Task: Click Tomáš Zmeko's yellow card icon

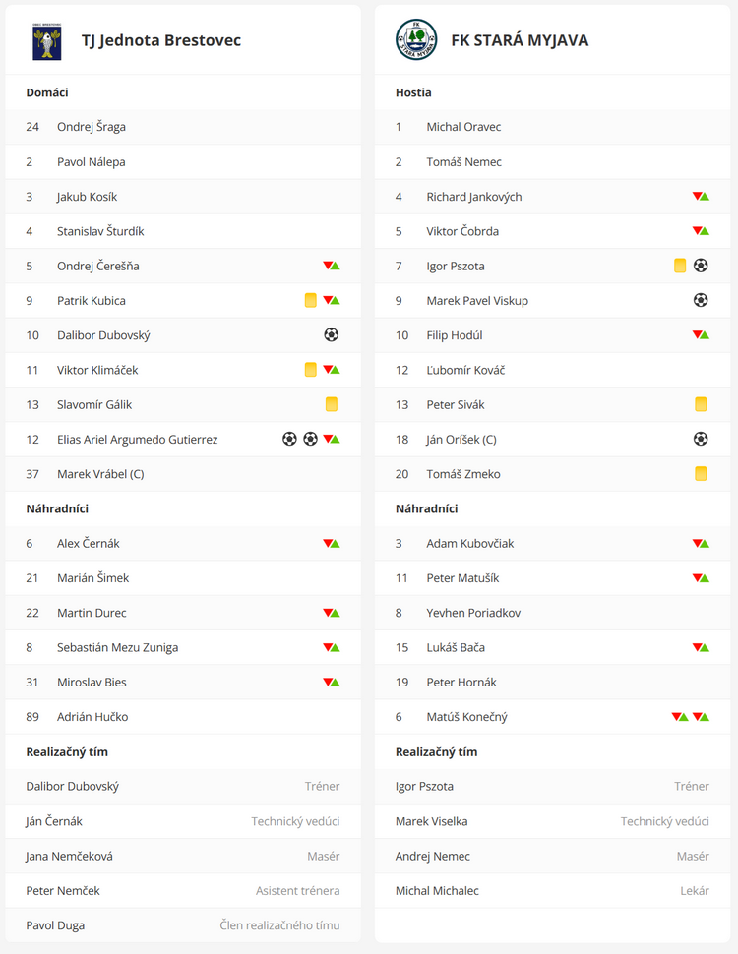Action: click(x=701, y=474)
